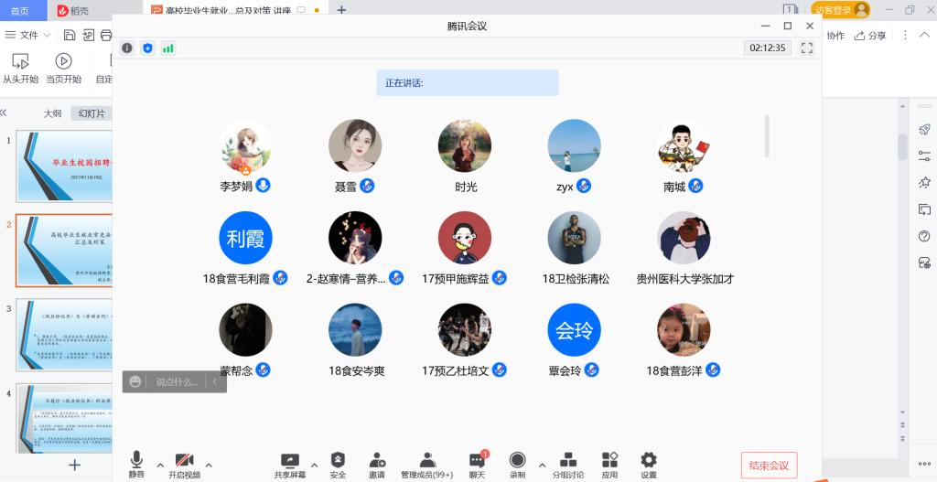Click the microphone icon beside 18食营毛利霞
Screen dimensions: 937x482
pyautogui.click(x=280, y=278)
